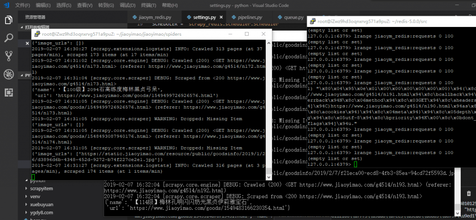The width and height of the screenshot is (476, 220).
Task: Open the 文件(F) menu
Action: coord(22,5)
